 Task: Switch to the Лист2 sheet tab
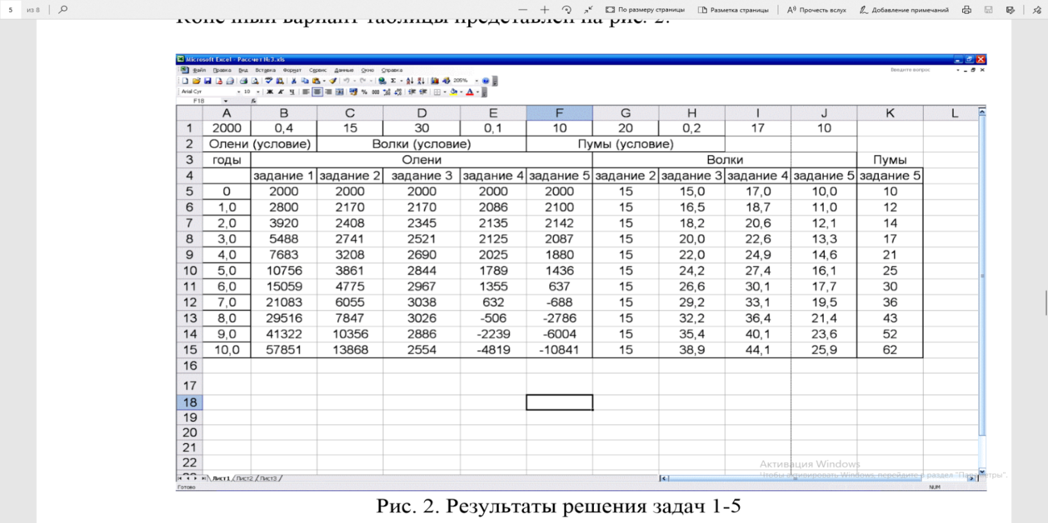(245, 478)
